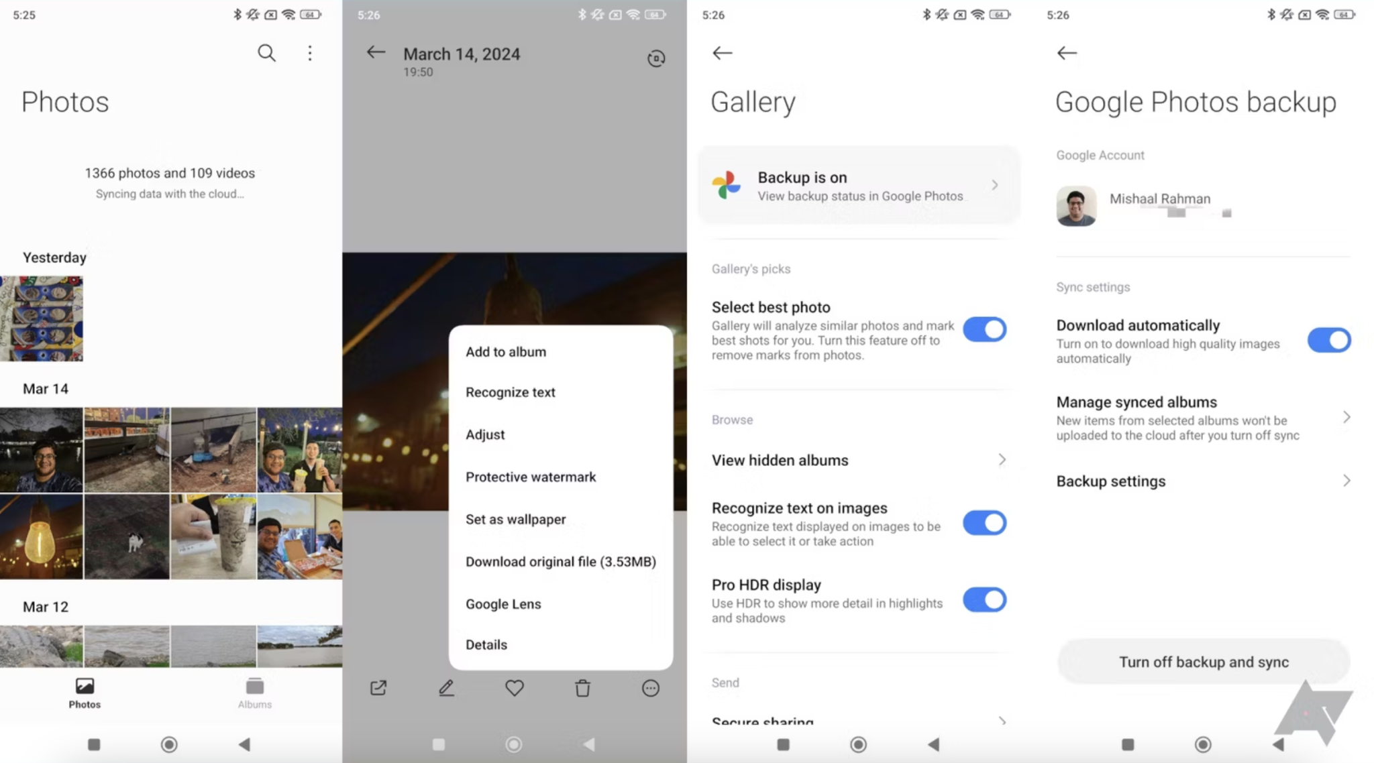
Task: Select Protective watermark context menu item
Action: 531,477
